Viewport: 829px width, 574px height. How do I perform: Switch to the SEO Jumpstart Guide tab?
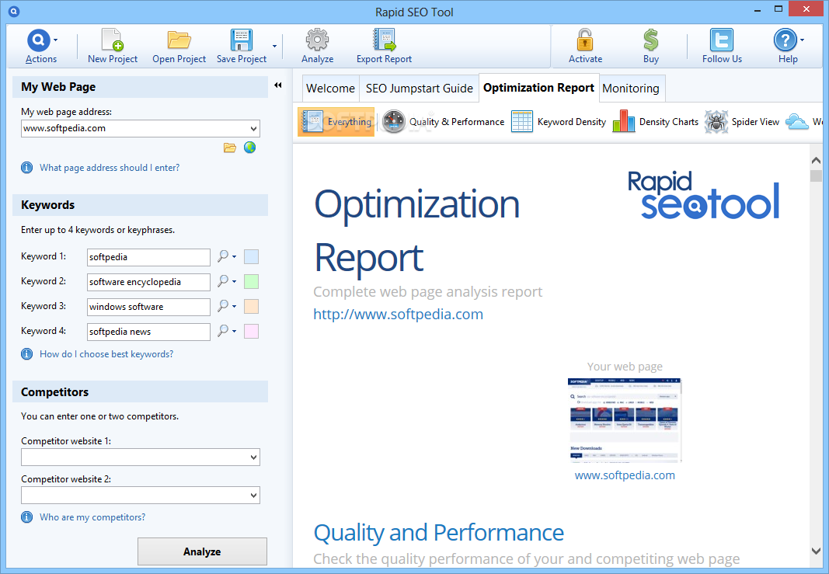click(420, 89)
